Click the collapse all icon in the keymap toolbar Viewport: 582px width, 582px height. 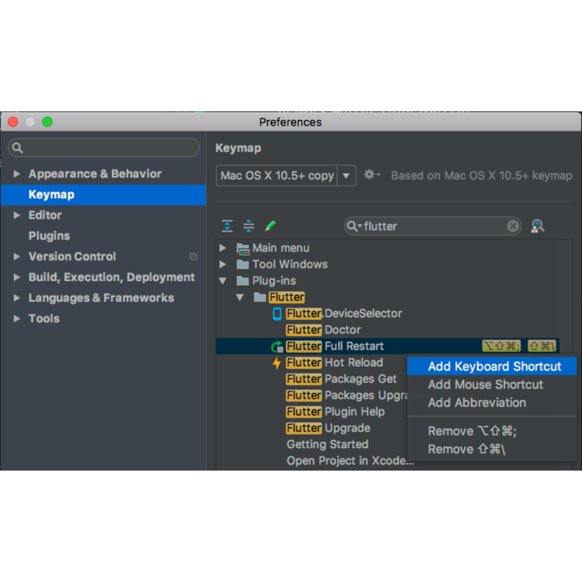click(249, 226)
